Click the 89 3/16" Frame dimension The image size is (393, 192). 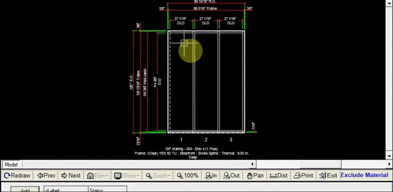click(x=205, y=8)
